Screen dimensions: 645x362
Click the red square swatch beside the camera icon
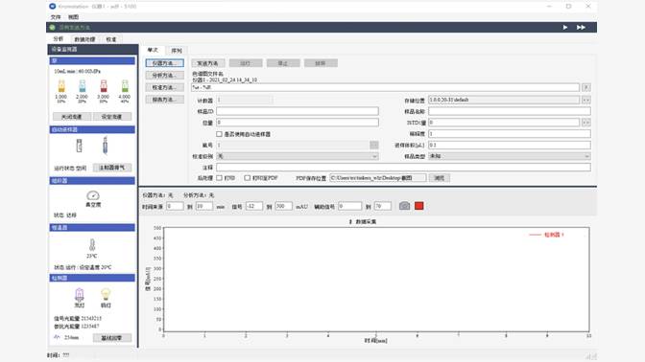tap(419, 206)
